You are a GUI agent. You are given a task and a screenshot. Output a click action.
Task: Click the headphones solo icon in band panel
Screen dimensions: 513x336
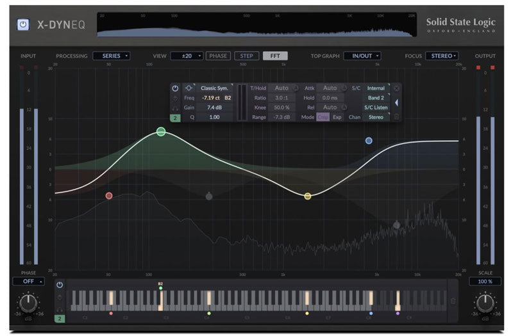click(x=175, y=108)
